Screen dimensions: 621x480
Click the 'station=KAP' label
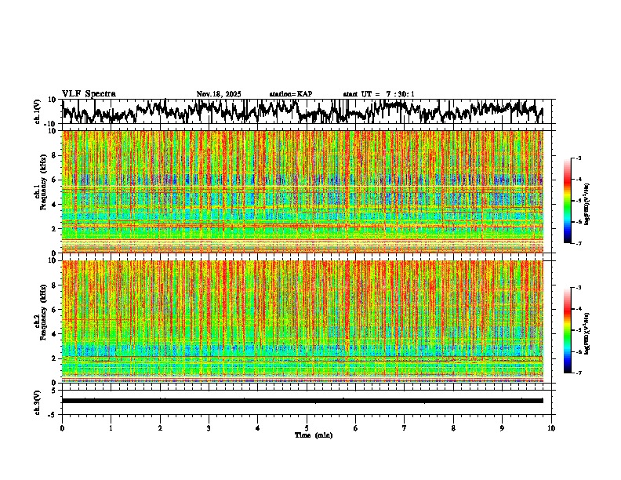291,94
